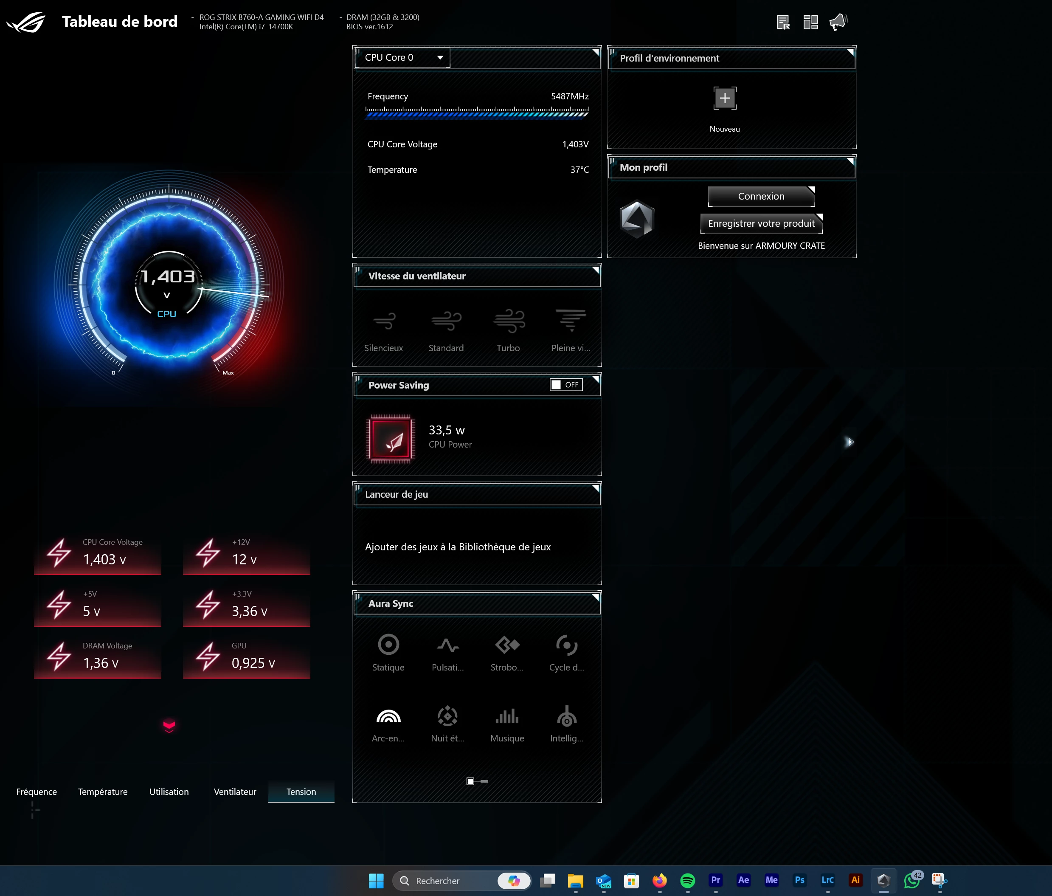The width and height of the screenshot is (1052, 896).
Task: Click the megaphone news icon
Action: (838, 23)
